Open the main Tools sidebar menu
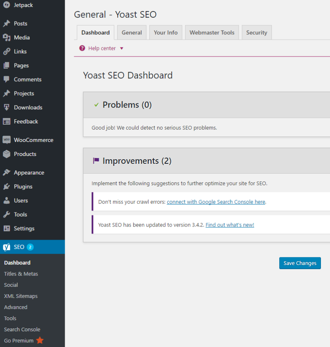 tap(20, 214)
